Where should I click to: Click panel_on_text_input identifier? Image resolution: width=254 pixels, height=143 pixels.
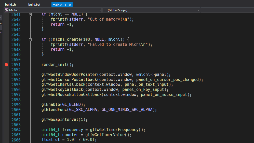[x=146, y=84]
